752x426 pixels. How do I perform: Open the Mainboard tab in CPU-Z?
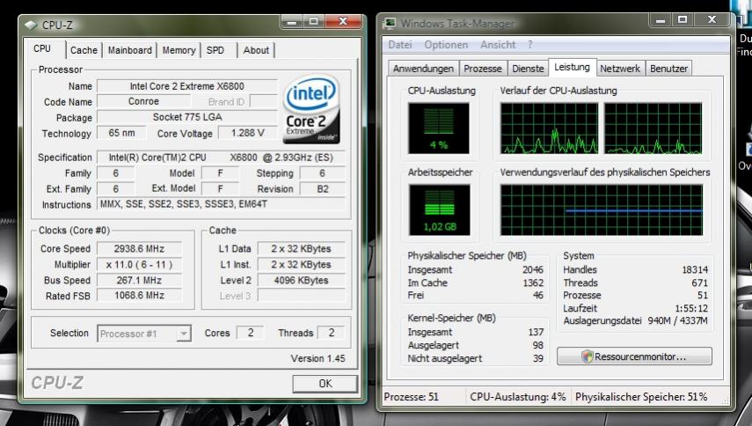[x=129, y=50]
